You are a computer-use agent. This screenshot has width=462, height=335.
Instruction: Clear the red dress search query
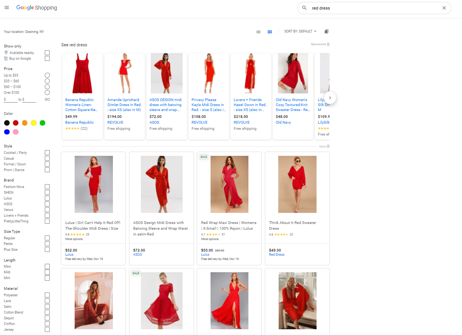[x=444, y=8]
